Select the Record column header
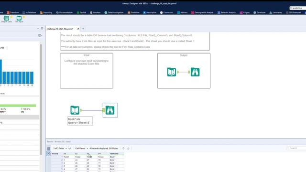The height and width of the screenshot is (172, 306). 57,154
